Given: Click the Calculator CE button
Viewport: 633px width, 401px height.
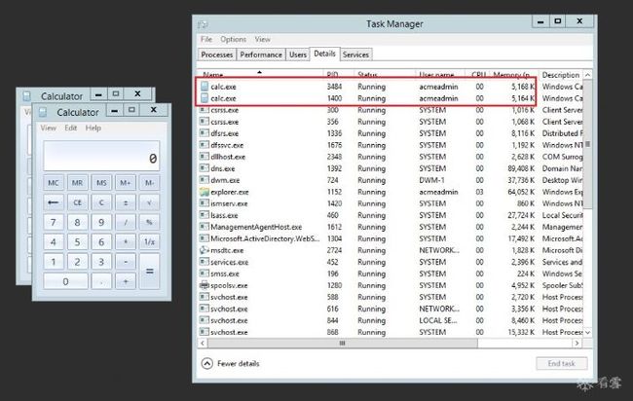Looking at the screenshot, I should pyautogui.click(x=77, y=202).
